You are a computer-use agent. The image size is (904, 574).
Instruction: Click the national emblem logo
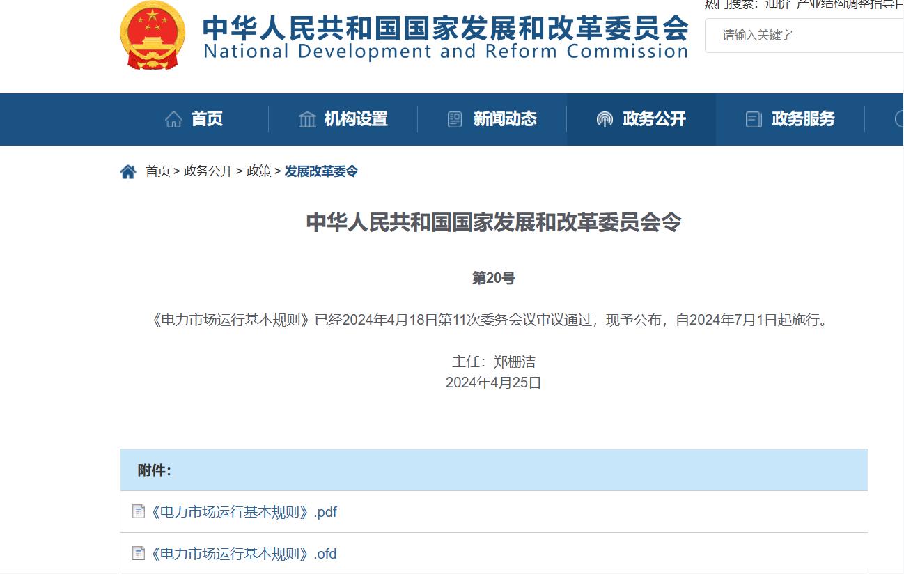[x=153, y=34]
